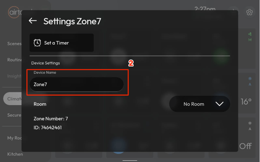
Task: Click the Off status label
Action: click(x=245, y=146)
